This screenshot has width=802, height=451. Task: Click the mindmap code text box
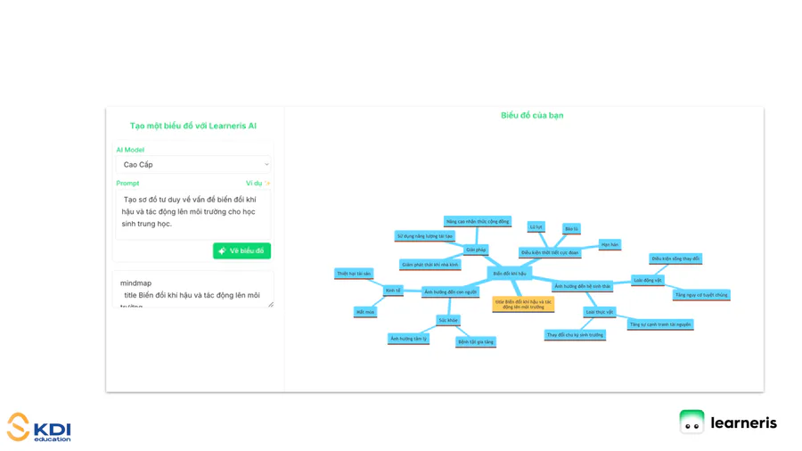[x=192, y=290]
